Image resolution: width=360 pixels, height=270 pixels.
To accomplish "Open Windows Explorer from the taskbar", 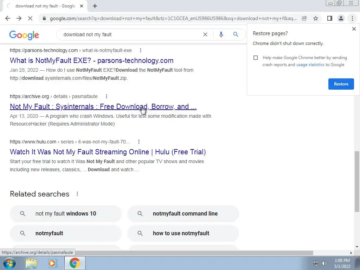I will click(31, 263).
